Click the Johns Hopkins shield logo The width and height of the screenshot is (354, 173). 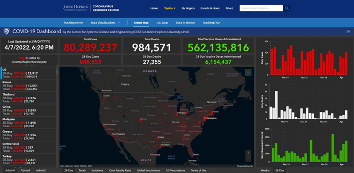(6, 31)
